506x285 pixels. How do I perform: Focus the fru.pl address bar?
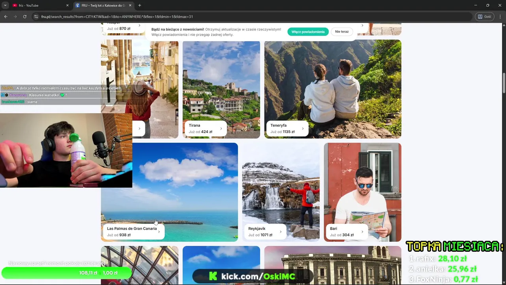[x=253, y=17]
